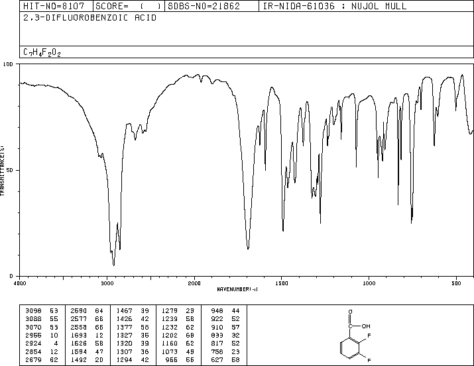The width and height of the screenshot is (474, 366).
Task: Click the WAVENUMBER x-axis title
Action: (x=237, y=289)
